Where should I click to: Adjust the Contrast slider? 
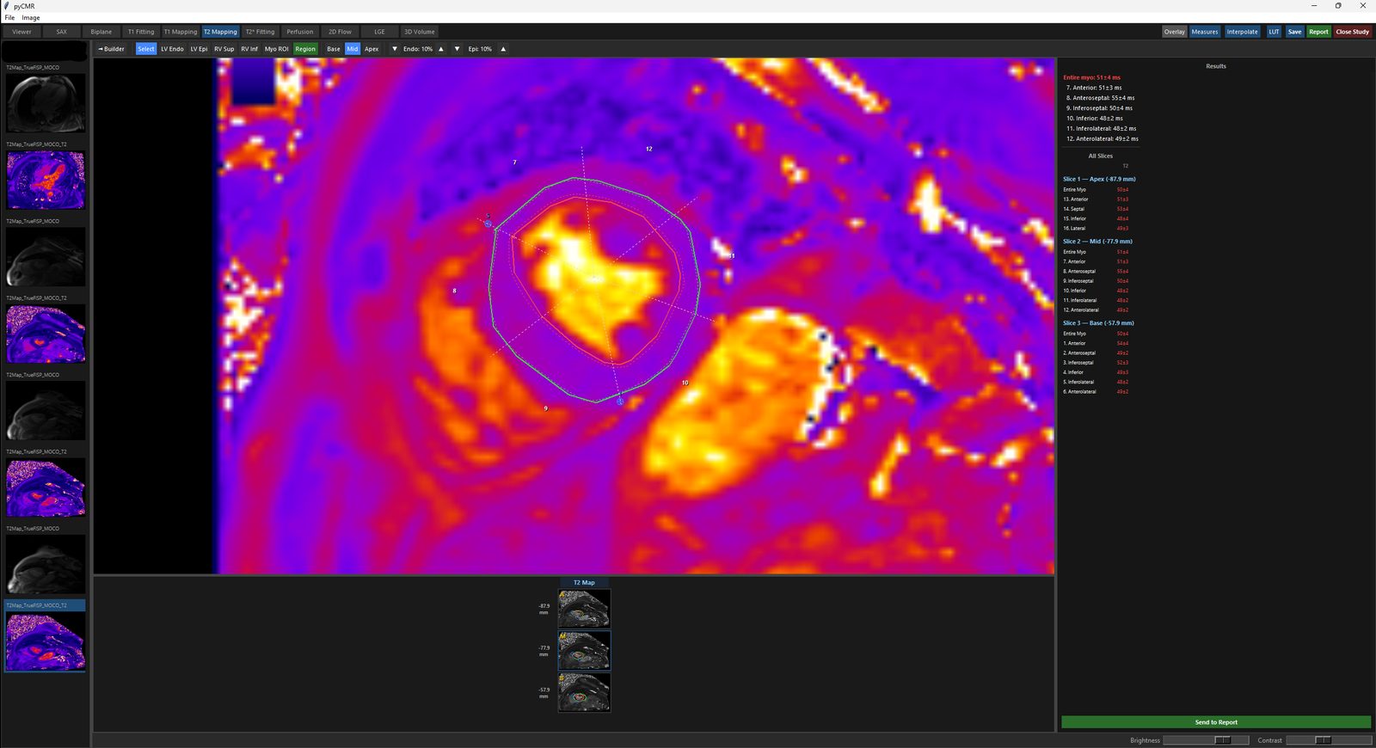point(1329,740)
